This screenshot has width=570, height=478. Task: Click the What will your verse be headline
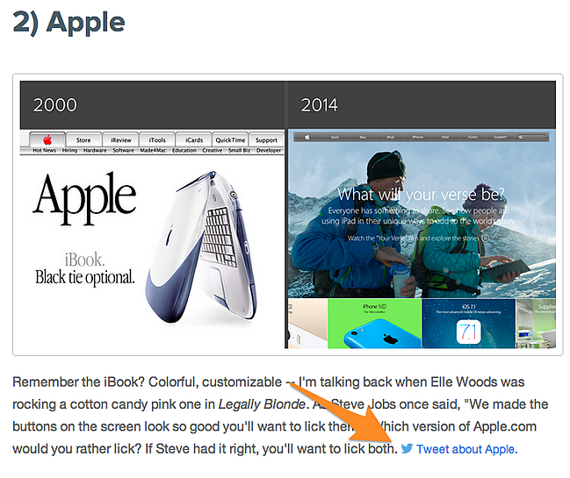click(x=422, y=194)
